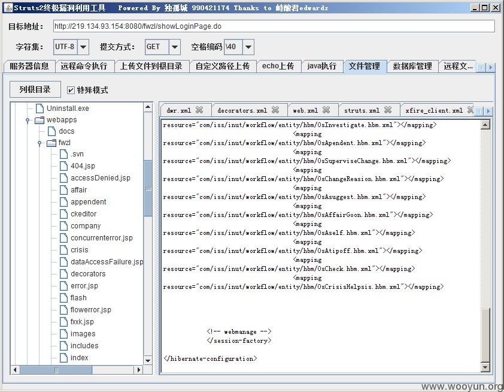Switch to the echo上传 tab
This screenshot has width=504, height=392.
[278, 67]
